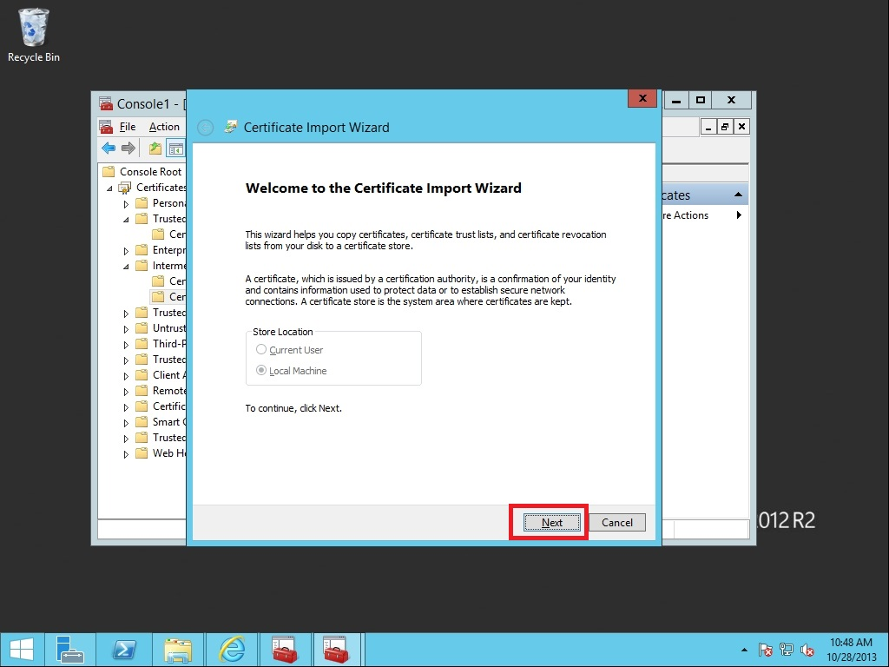Toggle Show/Hide Console Tree toolbar icon
The height and width of the screenshot is (667, 889).
pyautogui.click(x=175, y=149)
